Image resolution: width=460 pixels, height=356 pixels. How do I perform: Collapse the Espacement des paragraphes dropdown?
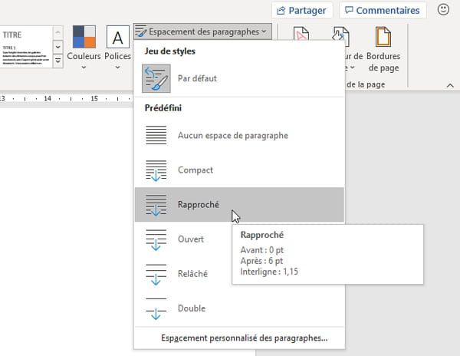[x=202, y=31]
